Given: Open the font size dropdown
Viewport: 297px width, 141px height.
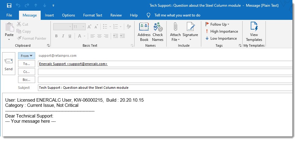Looking at the screenshot, I should 79,27.
